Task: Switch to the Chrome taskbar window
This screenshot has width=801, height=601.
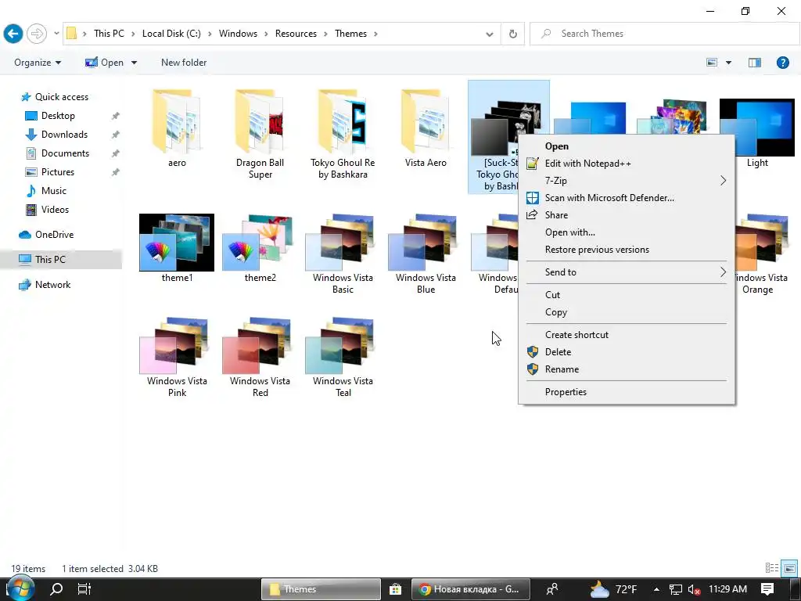Action: point(470,589)
